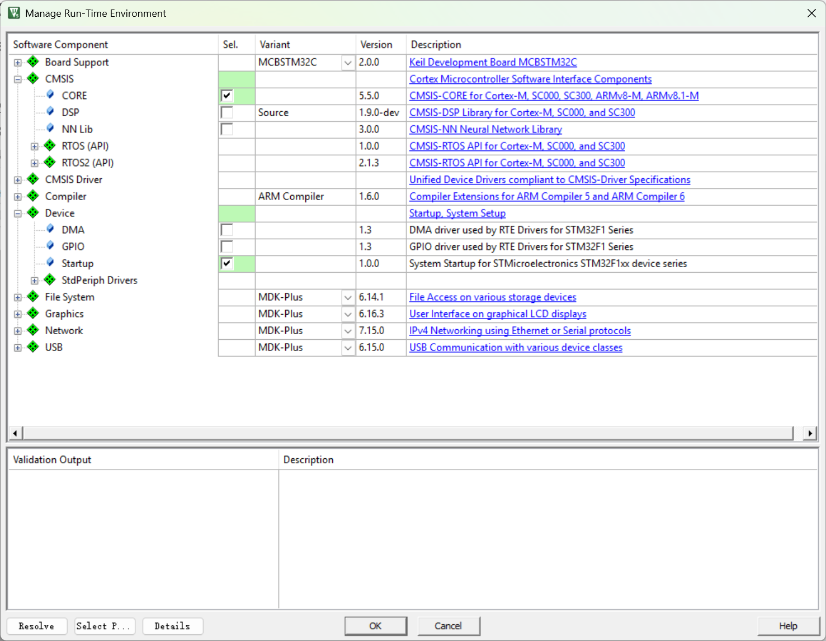Click the RTOS (API) green diamond icon
The width and height of the screenshot is (826, 641).
coord(50,145)
